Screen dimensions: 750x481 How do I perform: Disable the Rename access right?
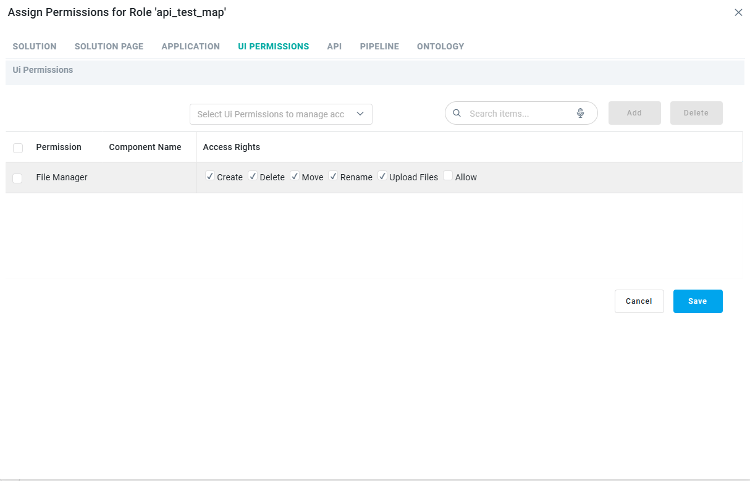coord(333,176)
